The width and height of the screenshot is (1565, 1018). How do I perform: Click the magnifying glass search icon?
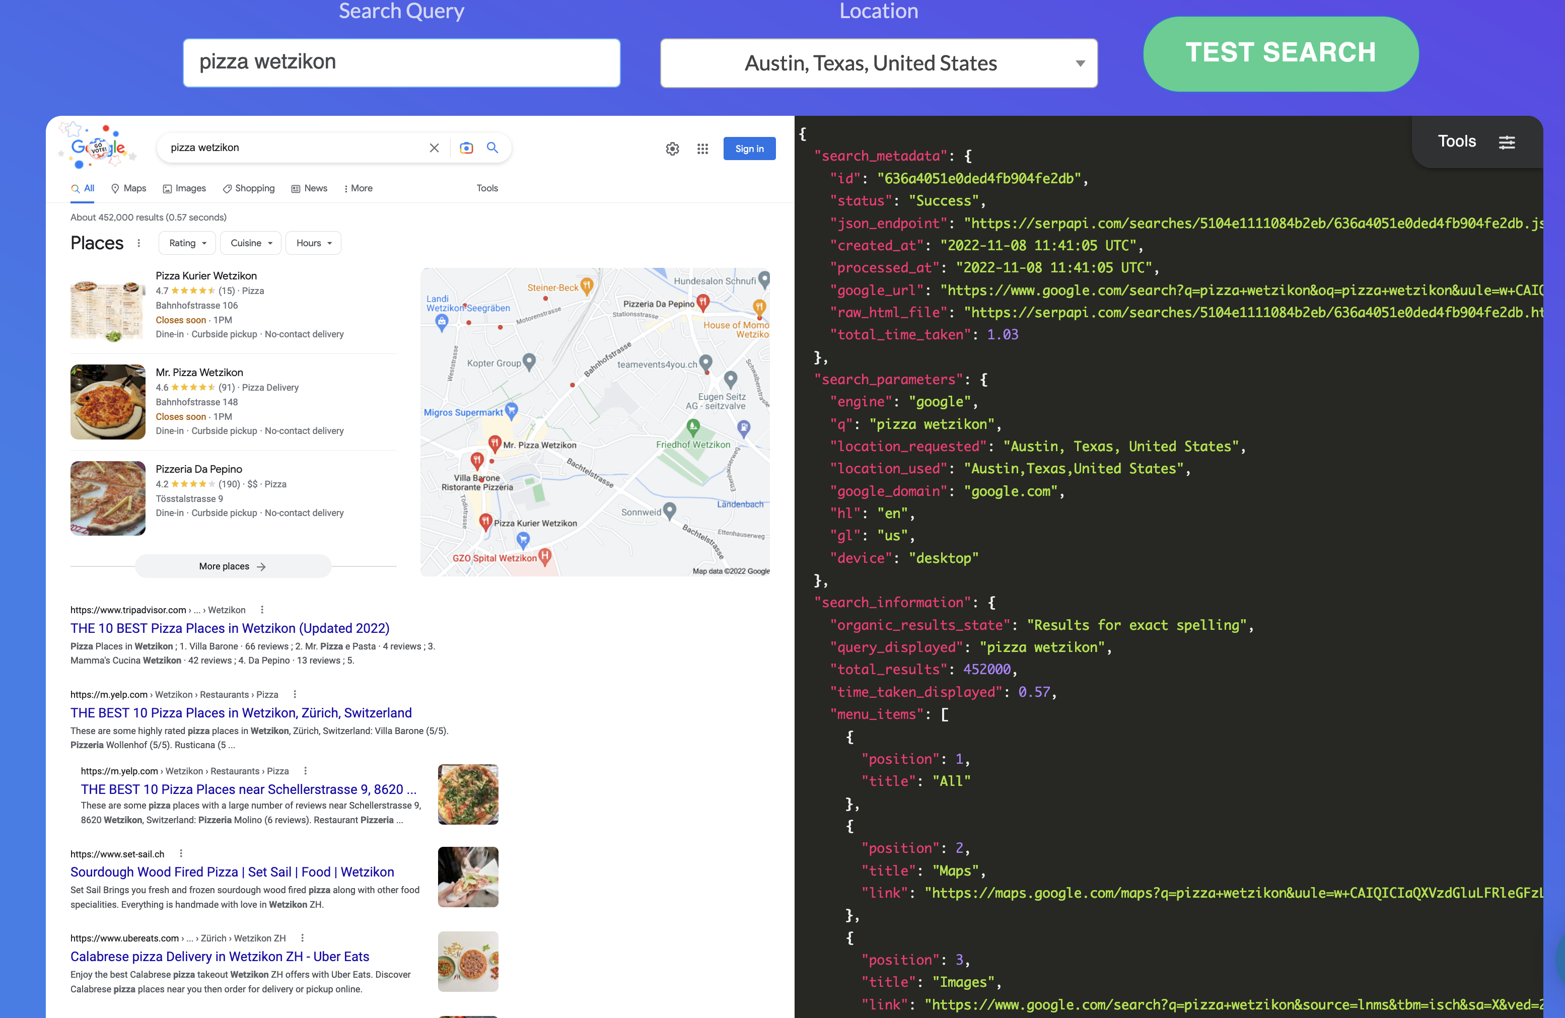[492, 148]
